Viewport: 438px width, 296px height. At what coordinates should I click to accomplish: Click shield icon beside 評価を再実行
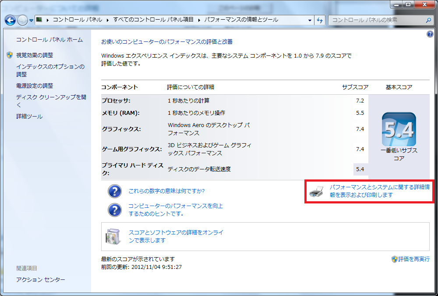point(395,259)
